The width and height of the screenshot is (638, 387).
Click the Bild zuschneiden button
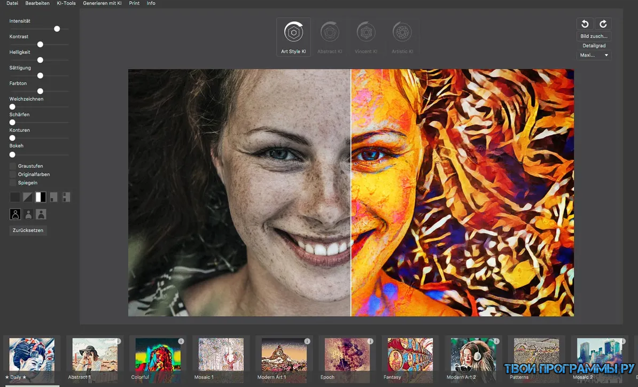594,36
